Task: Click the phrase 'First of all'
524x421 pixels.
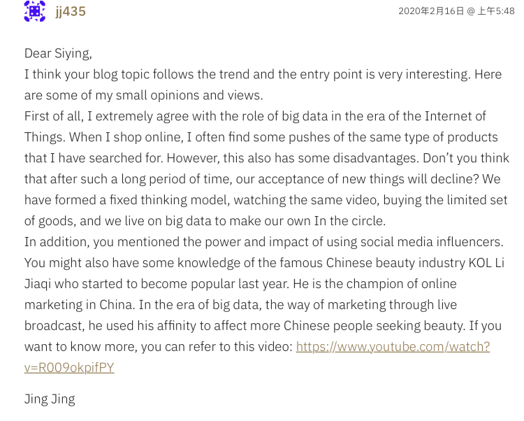Action: (57, 116)
